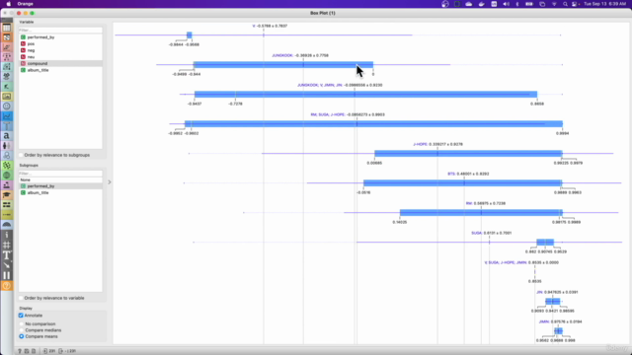Enable Order by relevance to subgroups
Viewport: 632px width, 355px height.
[x=21, y=155]
